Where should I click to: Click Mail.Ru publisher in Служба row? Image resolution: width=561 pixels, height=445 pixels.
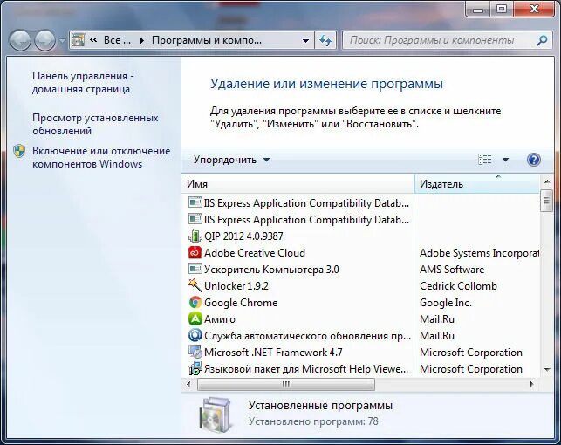click(x=437, y=336)
